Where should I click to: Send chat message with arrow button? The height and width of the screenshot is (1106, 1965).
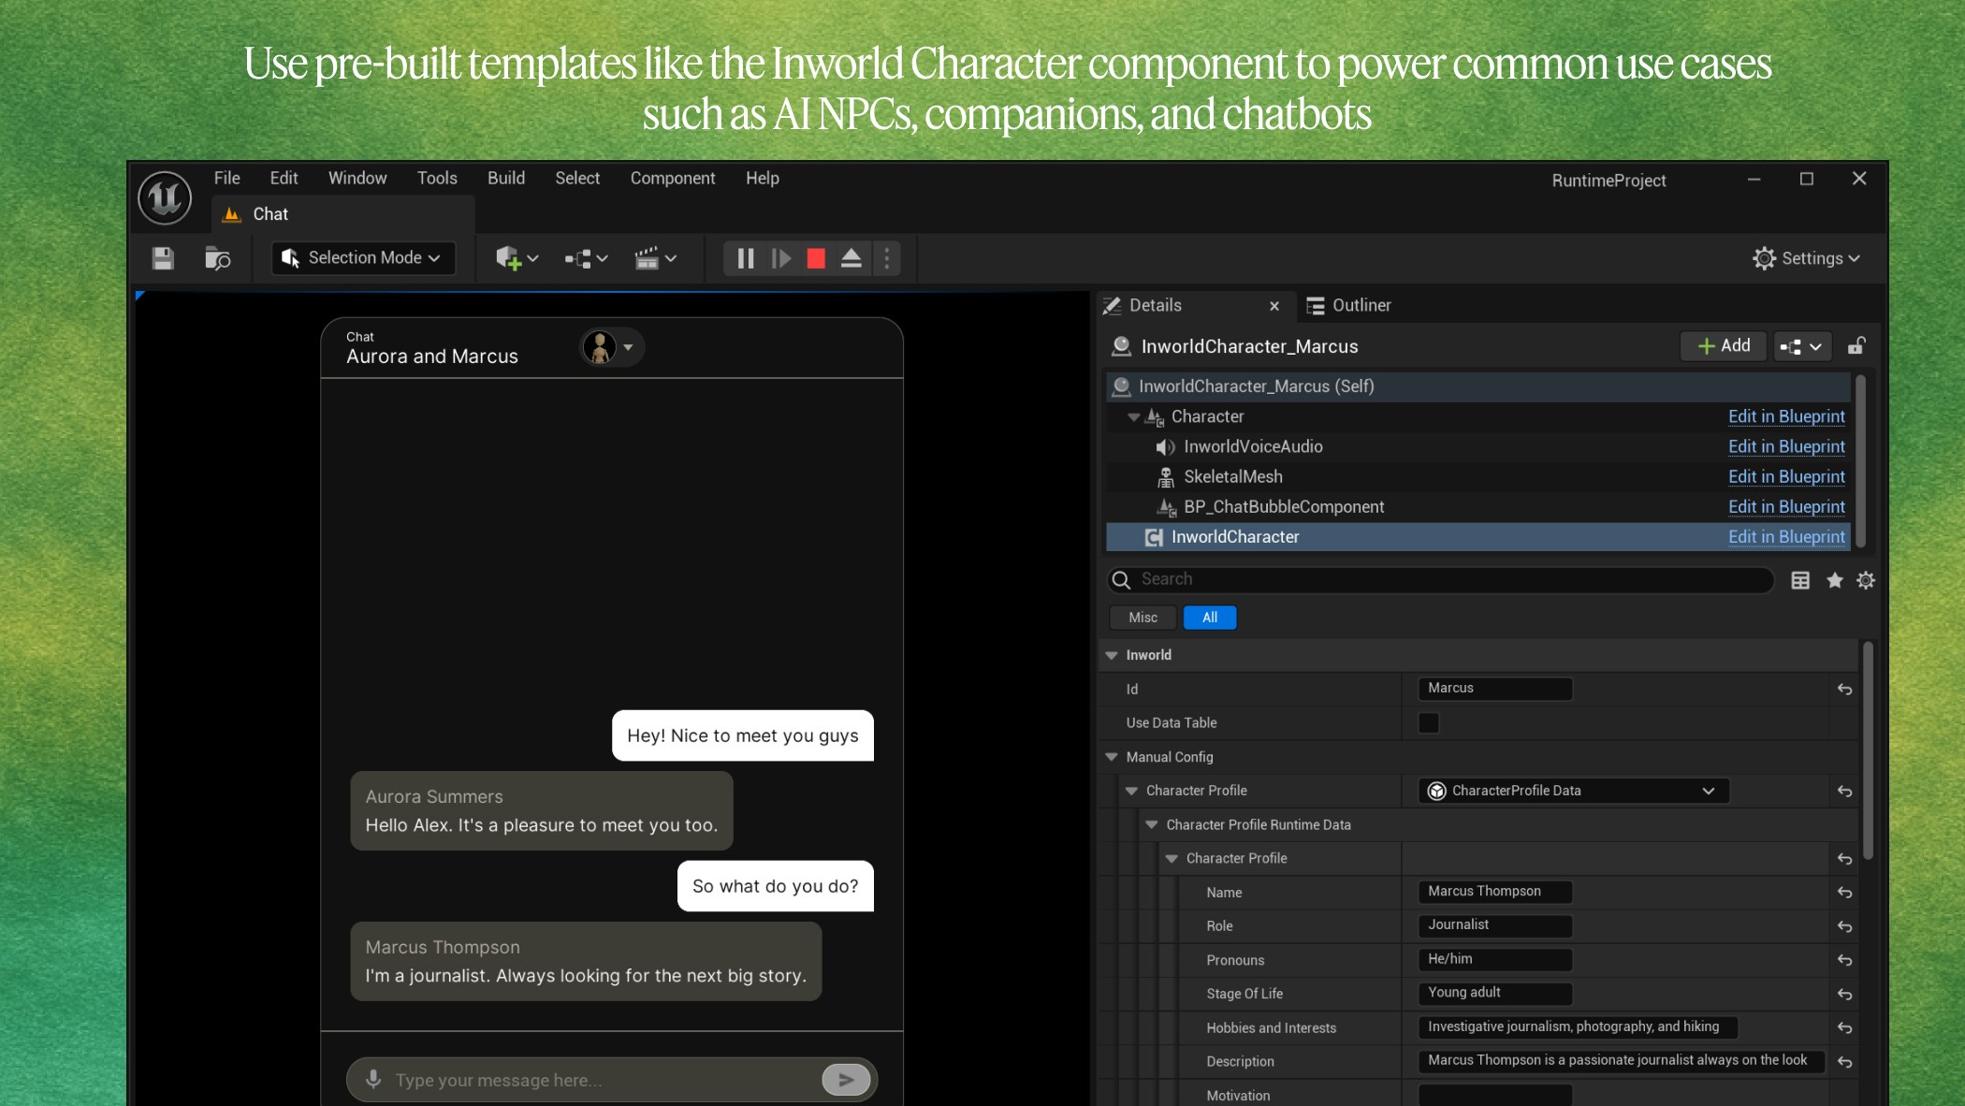click(846, 1080)
